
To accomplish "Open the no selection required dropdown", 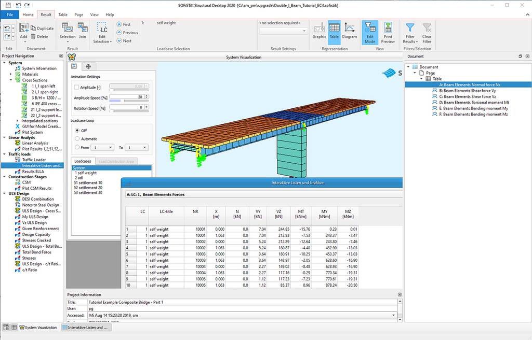I will (x=283, y=31).
